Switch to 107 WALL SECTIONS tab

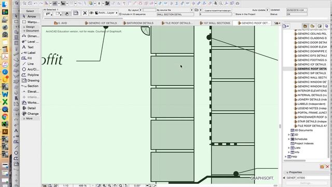click(215, 23)
